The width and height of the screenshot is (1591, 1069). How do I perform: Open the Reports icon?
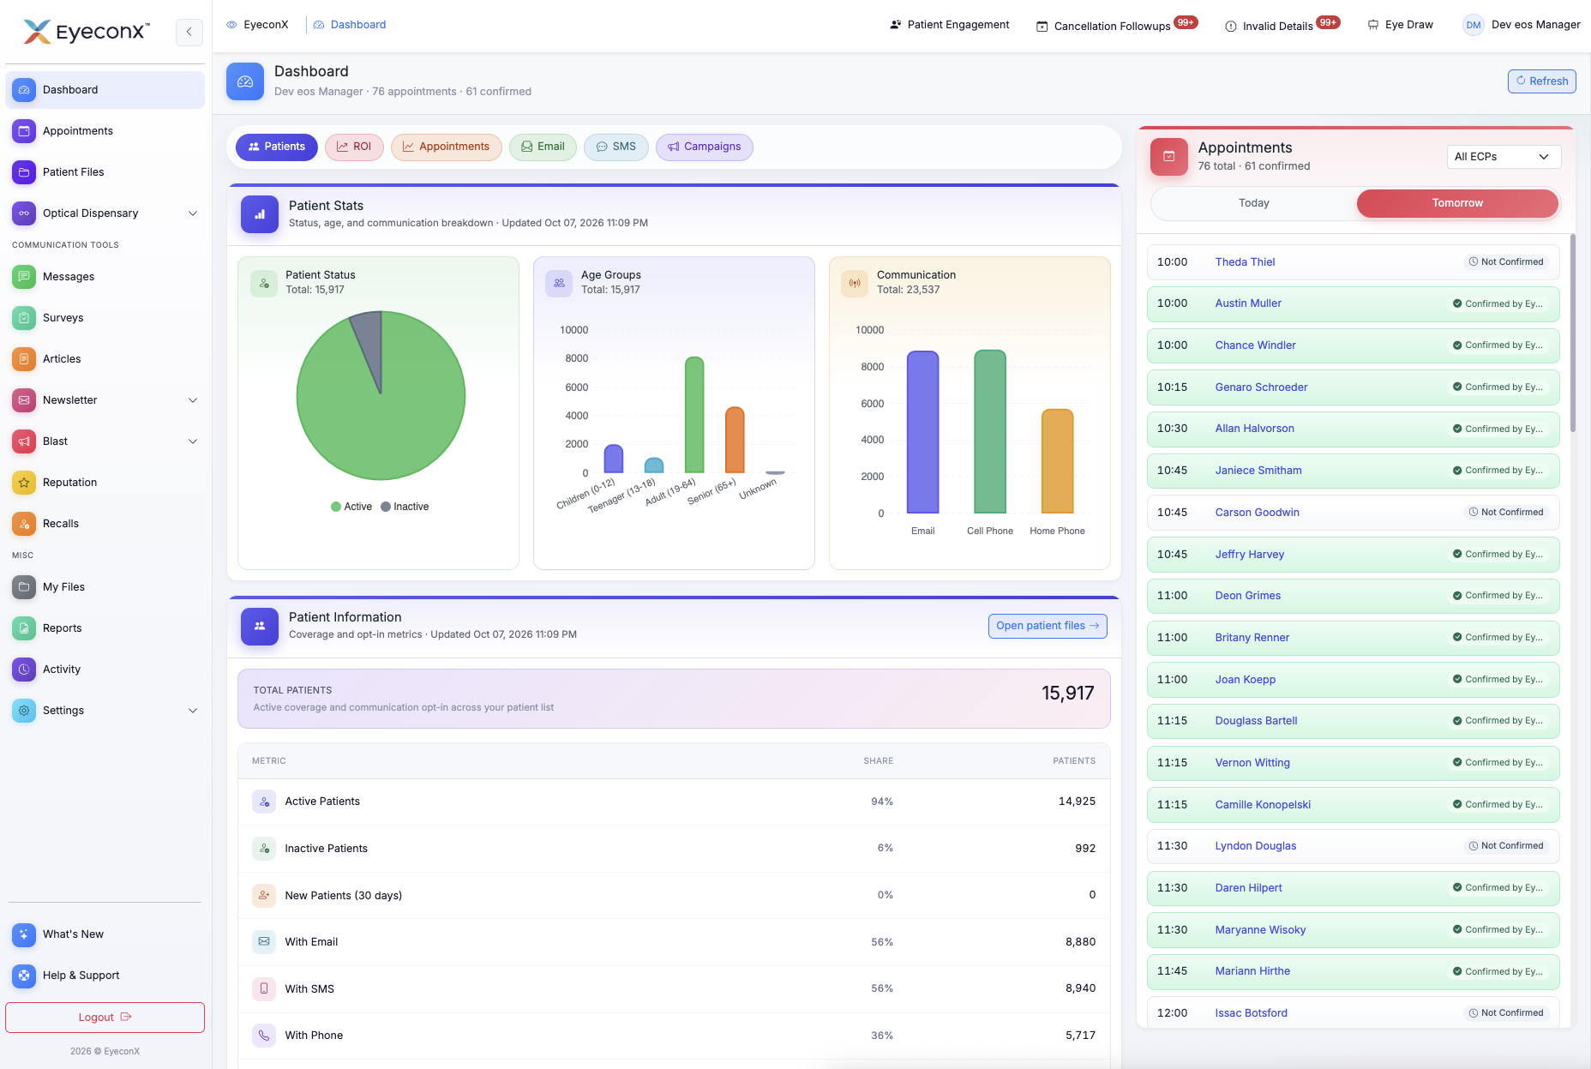(24, 628)
